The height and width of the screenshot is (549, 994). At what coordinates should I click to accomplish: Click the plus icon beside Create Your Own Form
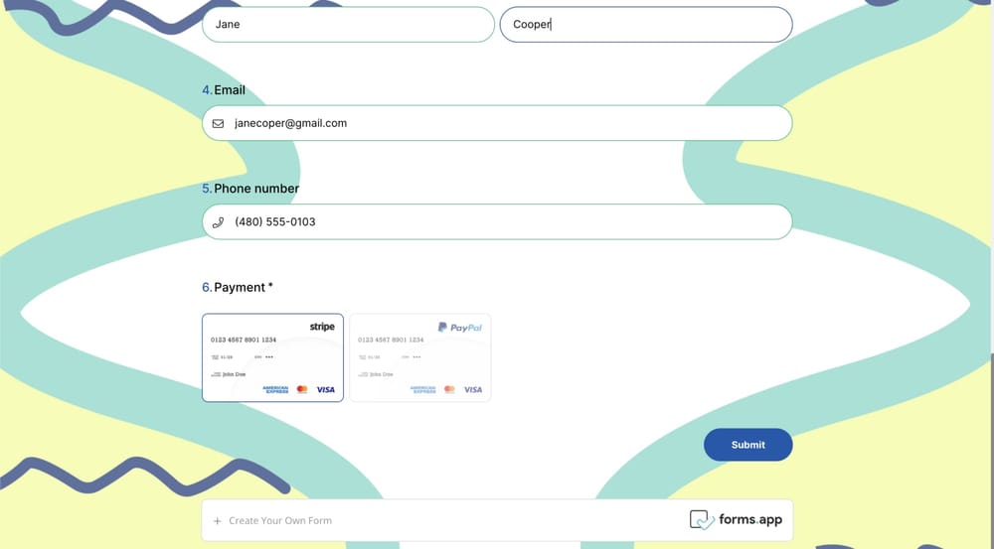218,520
